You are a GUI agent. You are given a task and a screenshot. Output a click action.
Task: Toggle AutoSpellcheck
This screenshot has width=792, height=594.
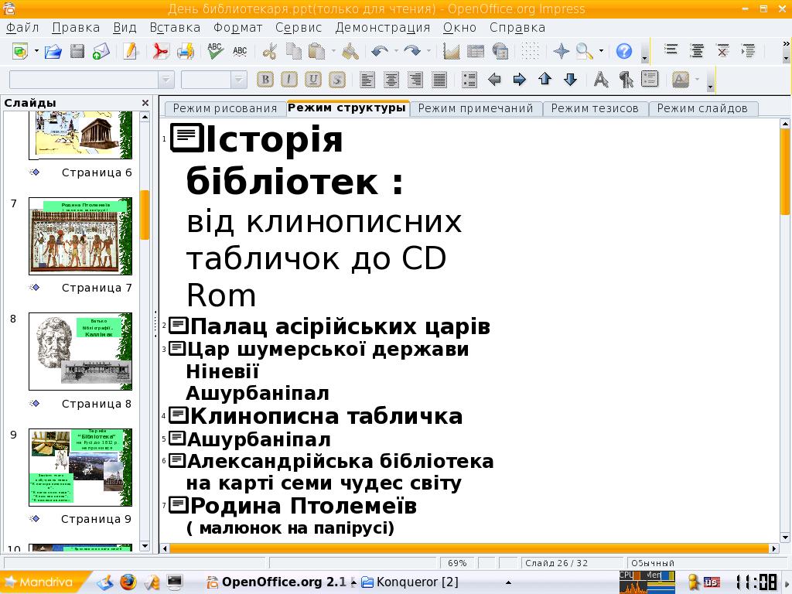click(x=240, y=51)
